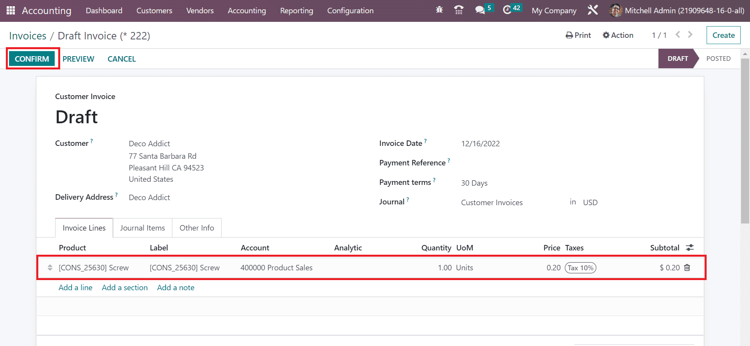The height and width of the screenshot is (346, 750).
Task: Open the Accounting menu item
Action: [x=247, y=11]
